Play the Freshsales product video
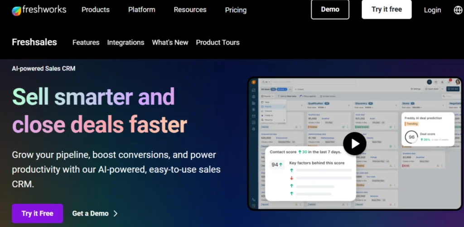The width and height of the screenshot is (464, 227). tap(354, 144)
